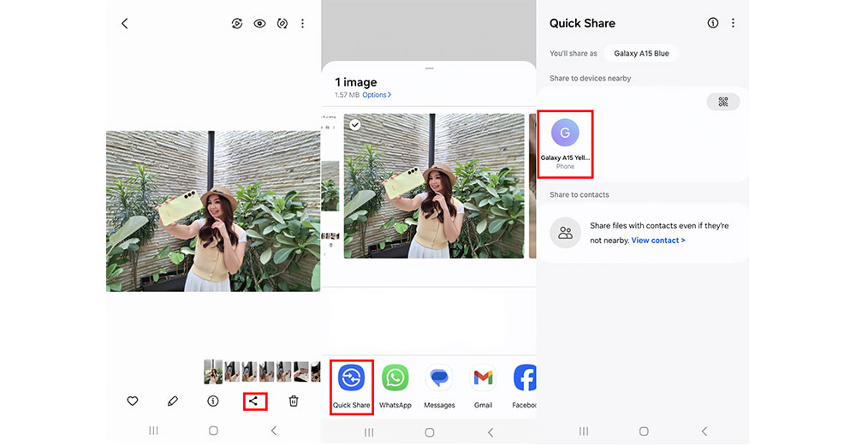This screenshot has height=446, width=856.
Task: Click the View contact link
Action: [x=658, y=241]
